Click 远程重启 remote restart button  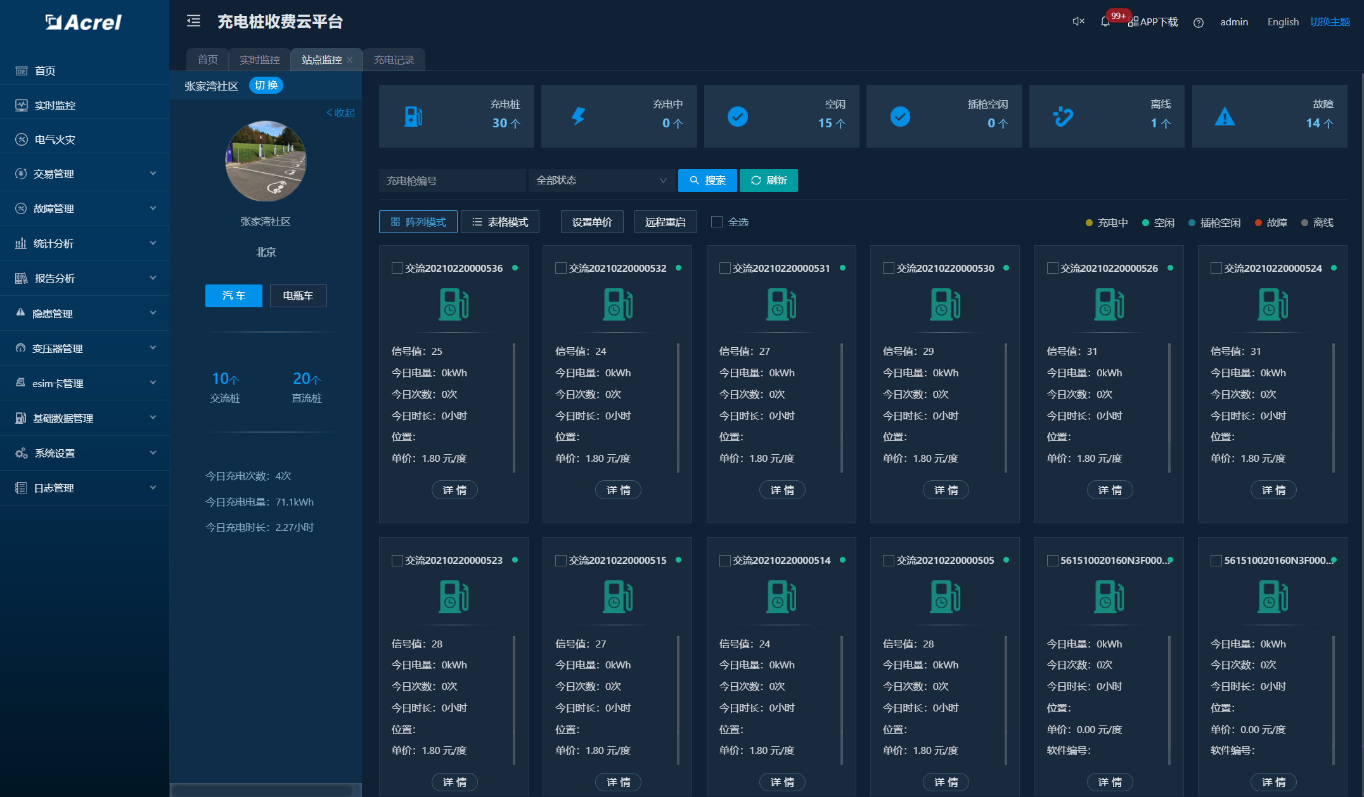tap(664, 221)
